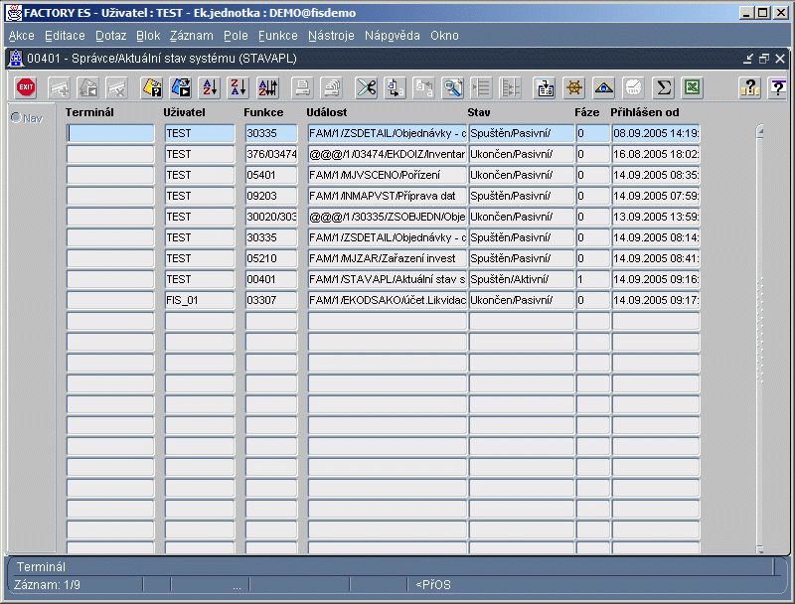The height and width of the screenshot is (604, 795).
Task: Click function cell 03307
Action: point(271,300)
